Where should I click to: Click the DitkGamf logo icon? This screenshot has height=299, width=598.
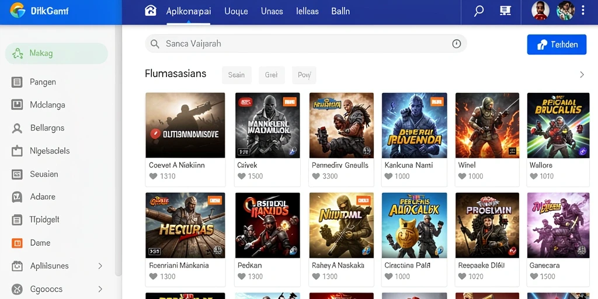[x=18, y=11]
